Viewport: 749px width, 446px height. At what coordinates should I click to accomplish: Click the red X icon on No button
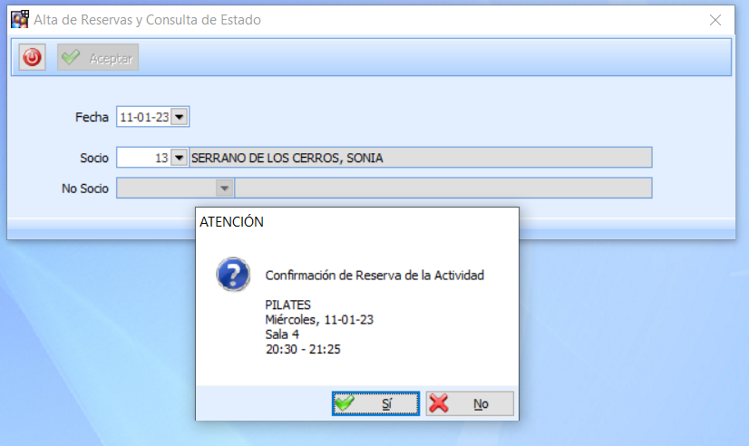click(439, 403)
